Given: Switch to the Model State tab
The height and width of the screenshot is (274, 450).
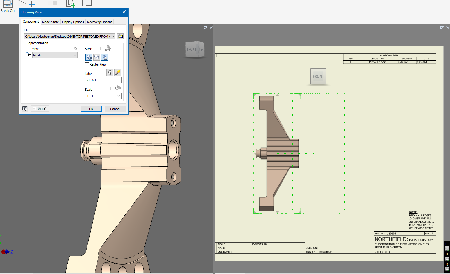Looking at the screenshot, I should (x=51, y=22).
